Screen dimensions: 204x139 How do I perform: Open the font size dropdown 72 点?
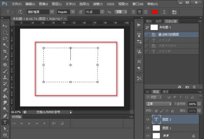(102, 12)
